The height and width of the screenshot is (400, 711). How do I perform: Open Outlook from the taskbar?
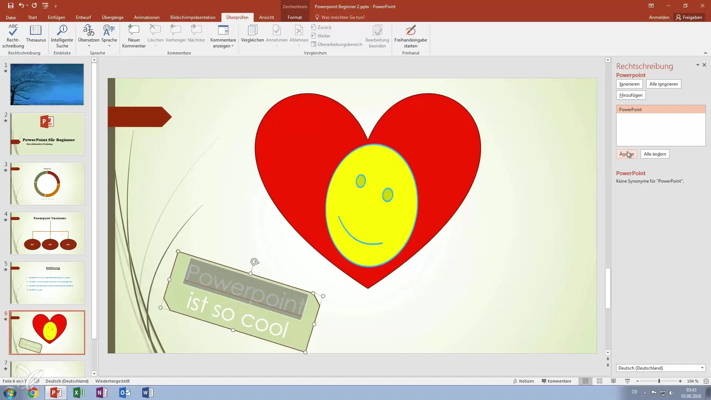(125, 393)
